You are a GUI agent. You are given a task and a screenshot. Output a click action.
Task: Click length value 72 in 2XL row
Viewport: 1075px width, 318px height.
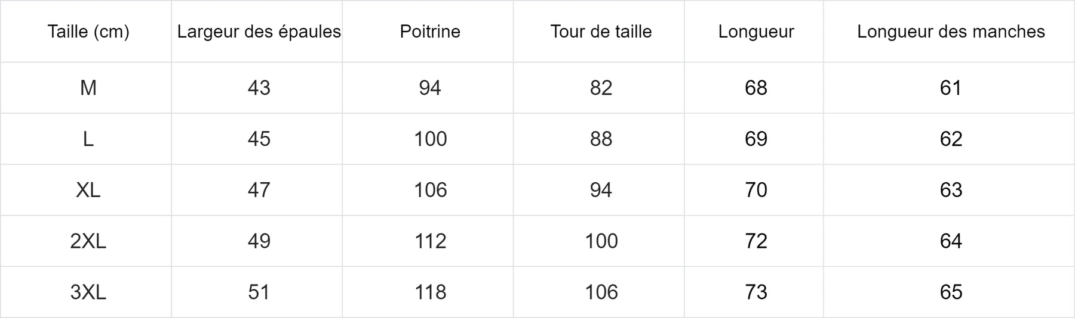pos(756,241)
